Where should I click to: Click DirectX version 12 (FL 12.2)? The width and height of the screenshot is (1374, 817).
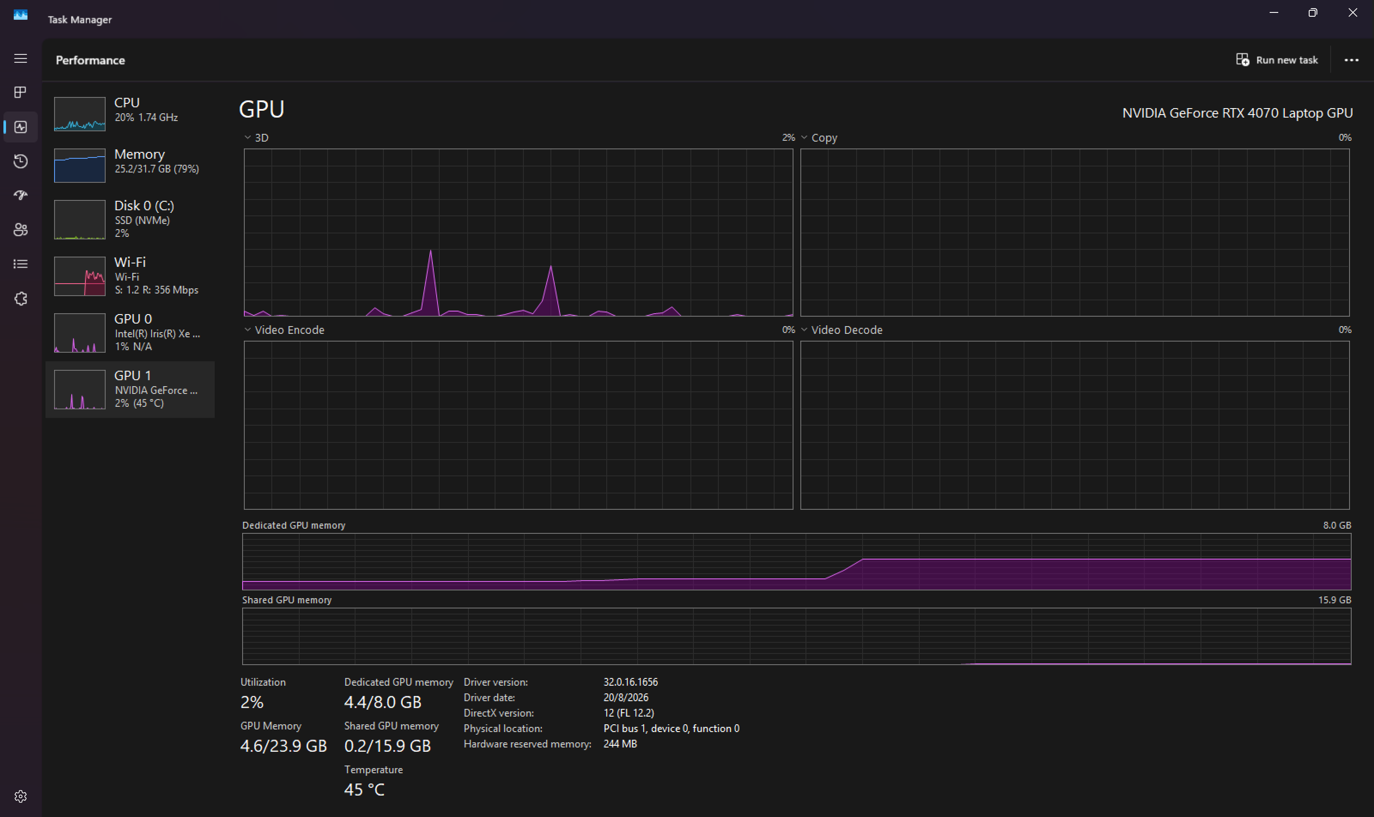tap(629, 713)
